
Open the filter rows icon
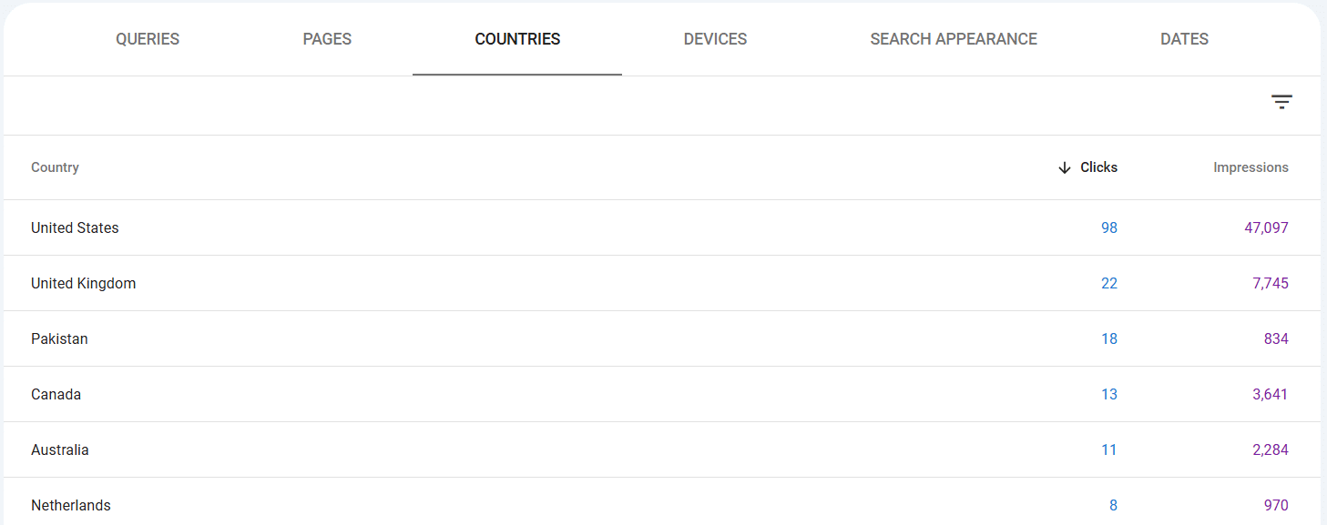[x=1281, y=102]
